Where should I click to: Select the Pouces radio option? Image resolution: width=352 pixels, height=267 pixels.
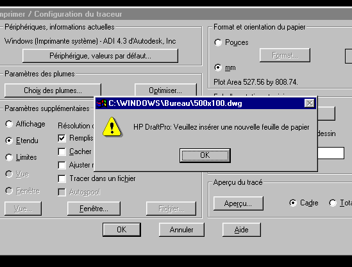(x=218, y=42)
